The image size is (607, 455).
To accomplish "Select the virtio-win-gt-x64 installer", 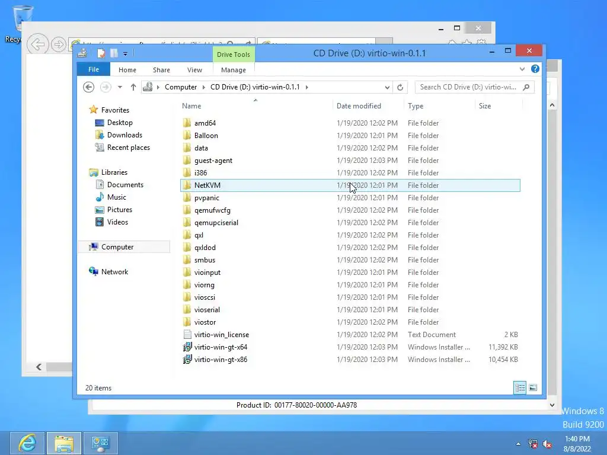I will [x=350, y=347].
